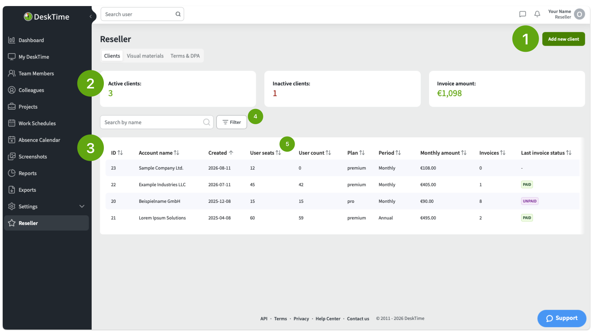
Task: Open Team Members menu item
Action: pos(47,73)
